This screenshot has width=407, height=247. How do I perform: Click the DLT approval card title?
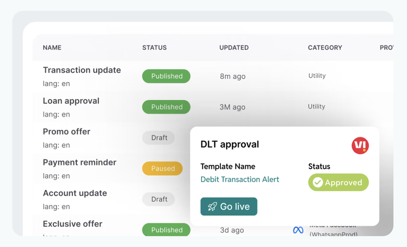click(x=230, y=144)
